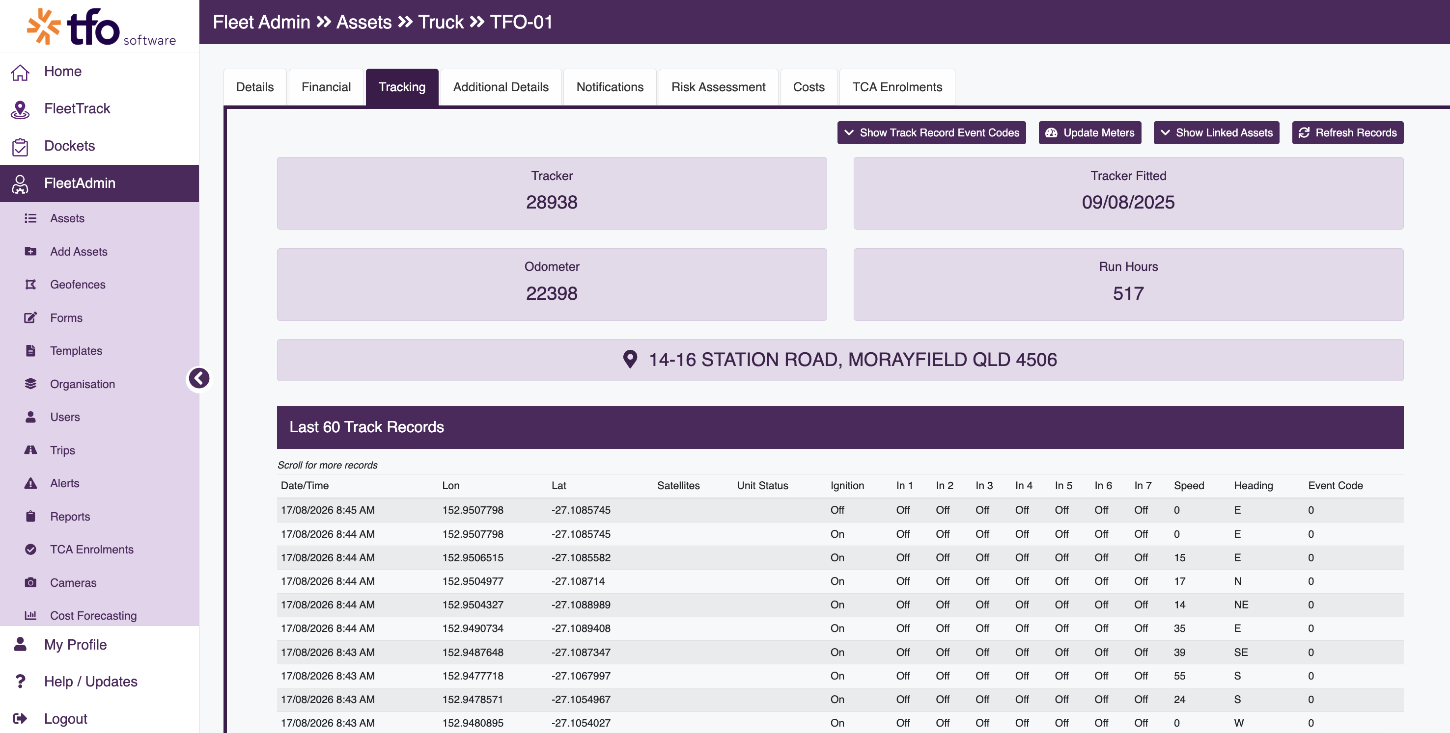
Task: Click the Logout arrow icon
Action: (x=20, y=718)
